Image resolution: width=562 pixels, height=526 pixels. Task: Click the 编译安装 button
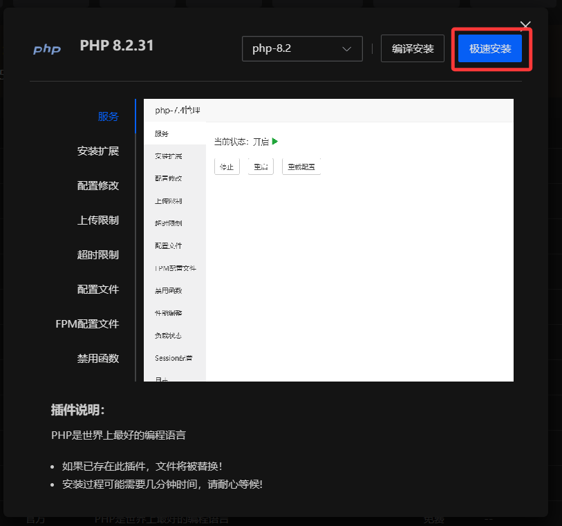tap(413, 48)
